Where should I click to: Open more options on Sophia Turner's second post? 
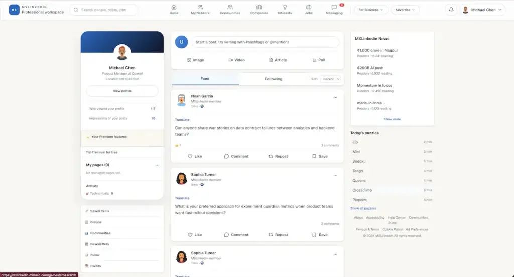[x=335, y=254]
